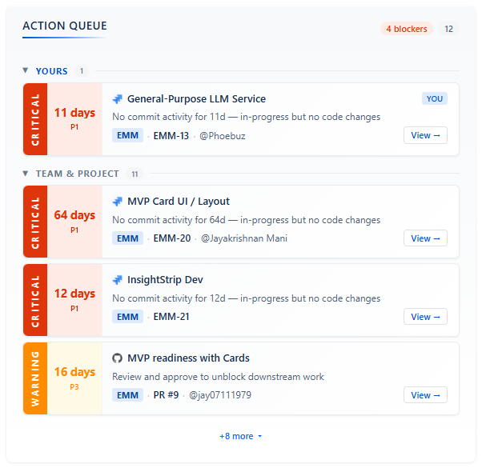This screenshot has width=486, height=476.
Task: Click Jira icon beside General-Purpose LLM Service
Action: pyautogui.click(x=117, y=99)
